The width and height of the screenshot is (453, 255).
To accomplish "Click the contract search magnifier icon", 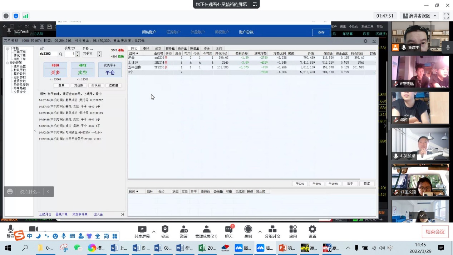I will click(61, 54).
